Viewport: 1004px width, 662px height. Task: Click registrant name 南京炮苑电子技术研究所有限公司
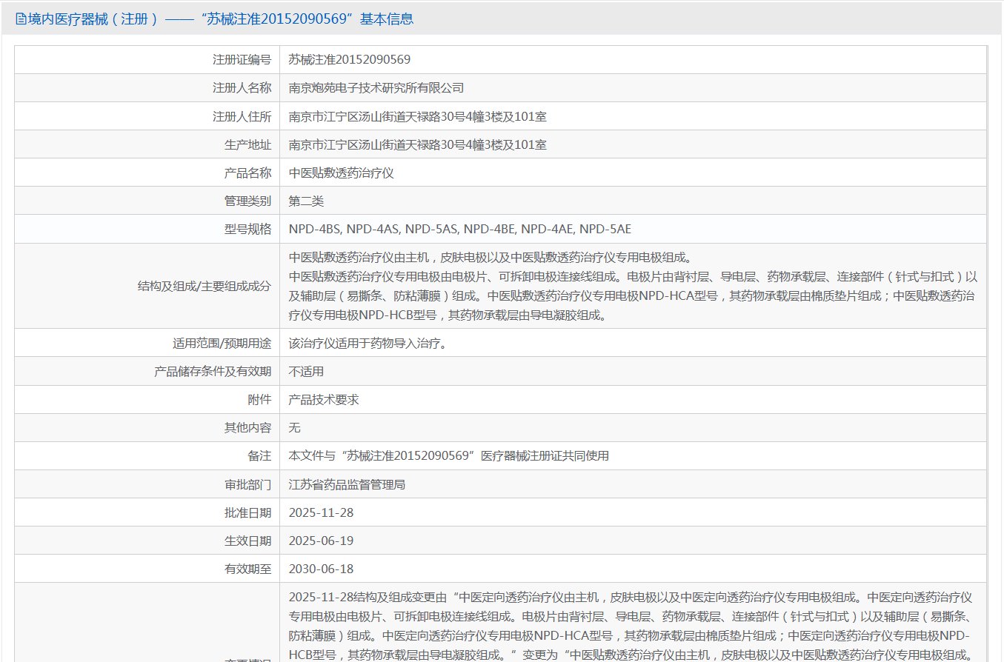376,87
